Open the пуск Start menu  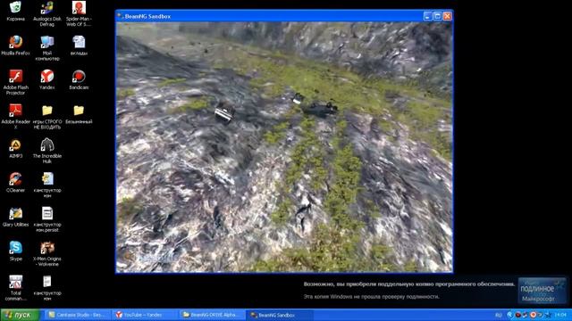[x=20, y=315]
